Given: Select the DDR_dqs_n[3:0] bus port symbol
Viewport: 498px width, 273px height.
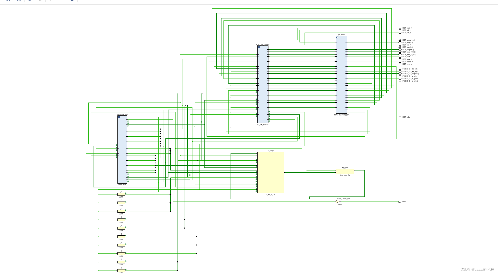Looking at the screenshot, I should pyautogui.click(x=400, y=52).
